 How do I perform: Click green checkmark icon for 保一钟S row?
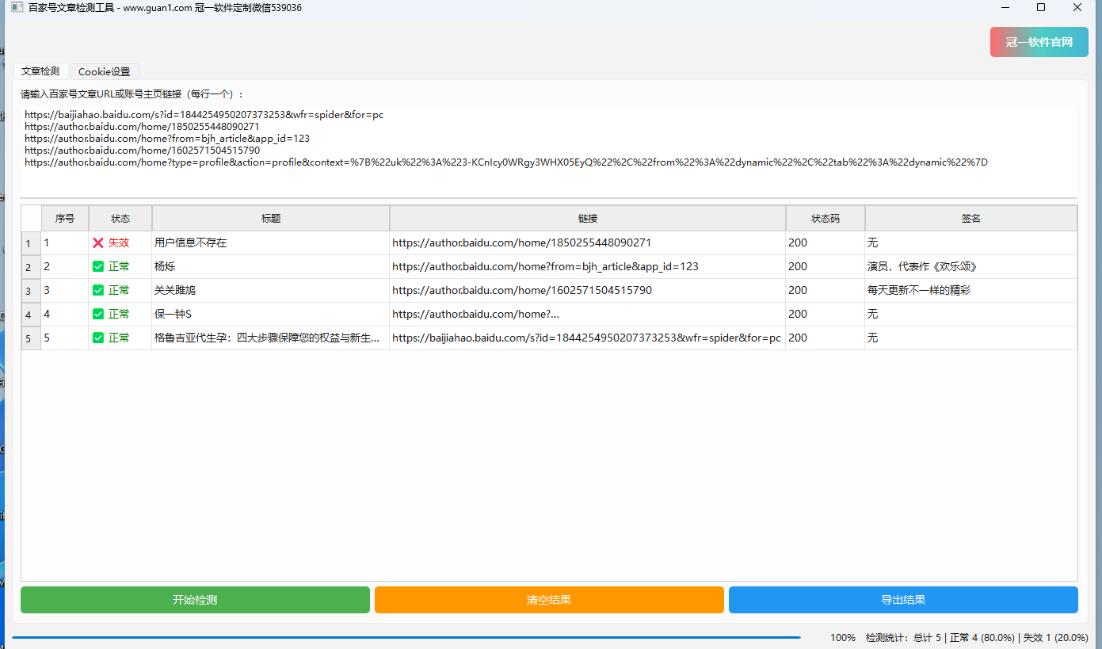point(98,314)
